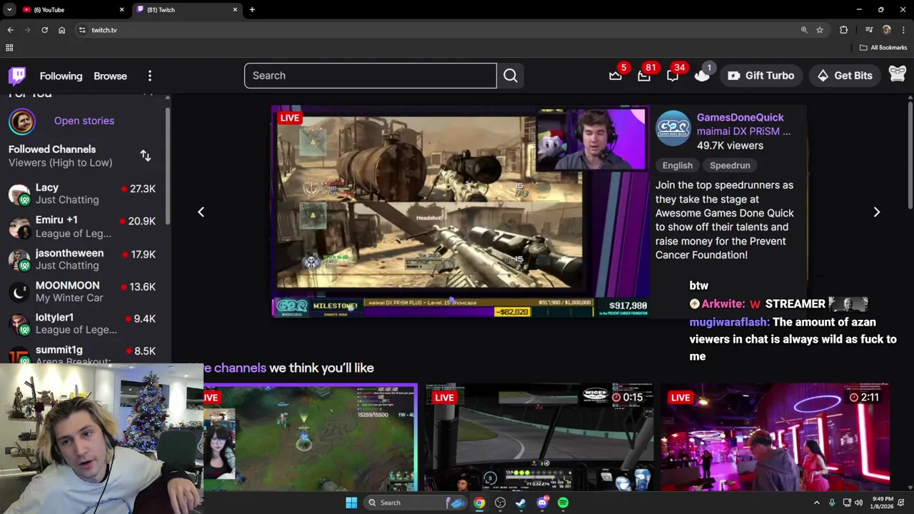Click the Speedrun tag
The width and height of the screenshot is (914, 514).
730,166
